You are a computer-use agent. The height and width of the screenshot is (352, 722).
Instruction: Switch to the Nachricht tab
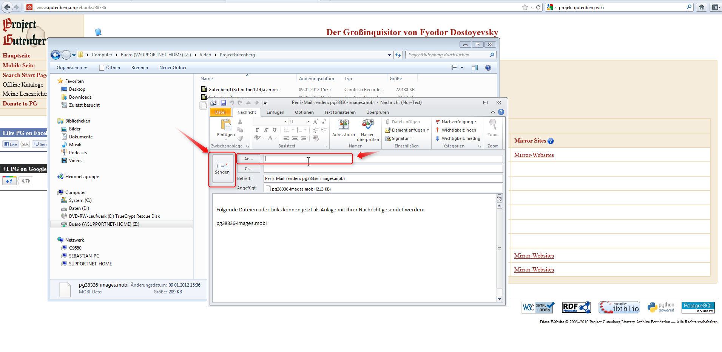point(247,112)
